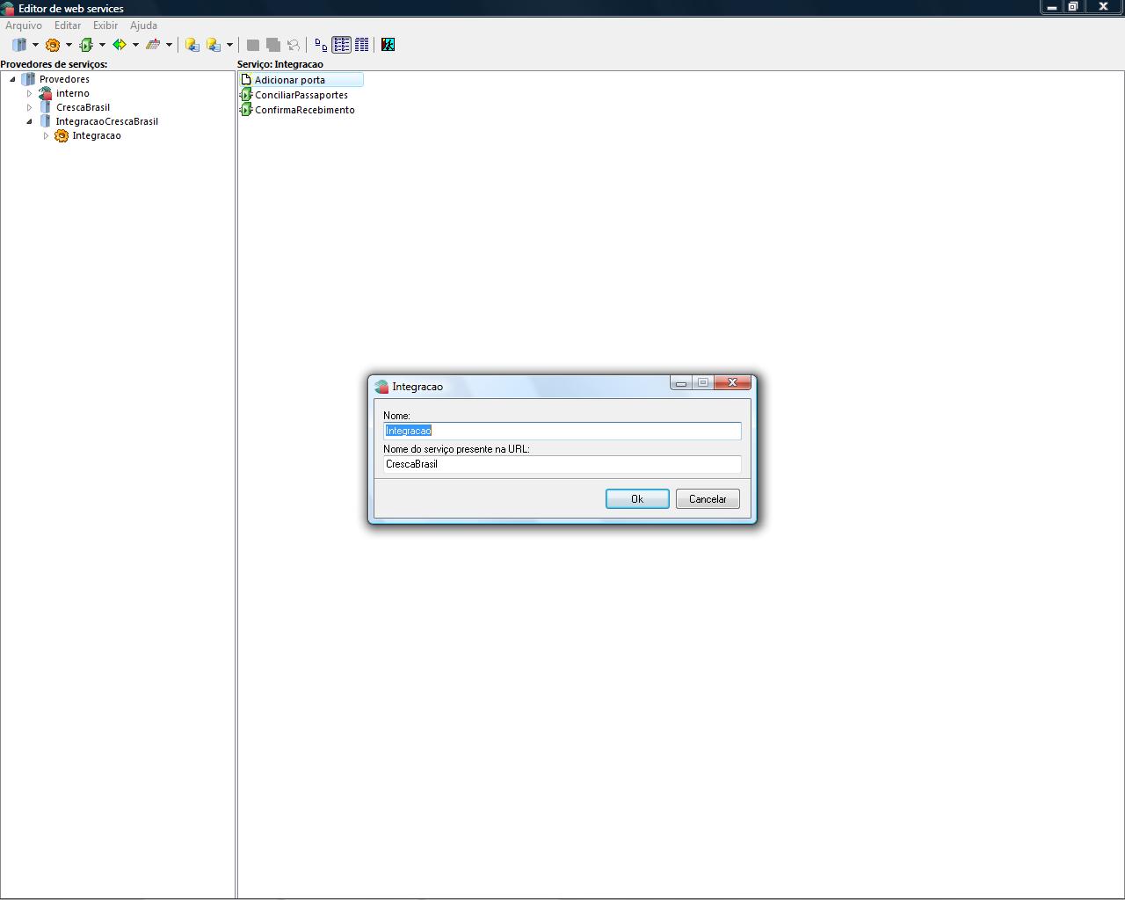
Task: Click the Provedores root cabinet icon in tree
Action: (28, 79)
